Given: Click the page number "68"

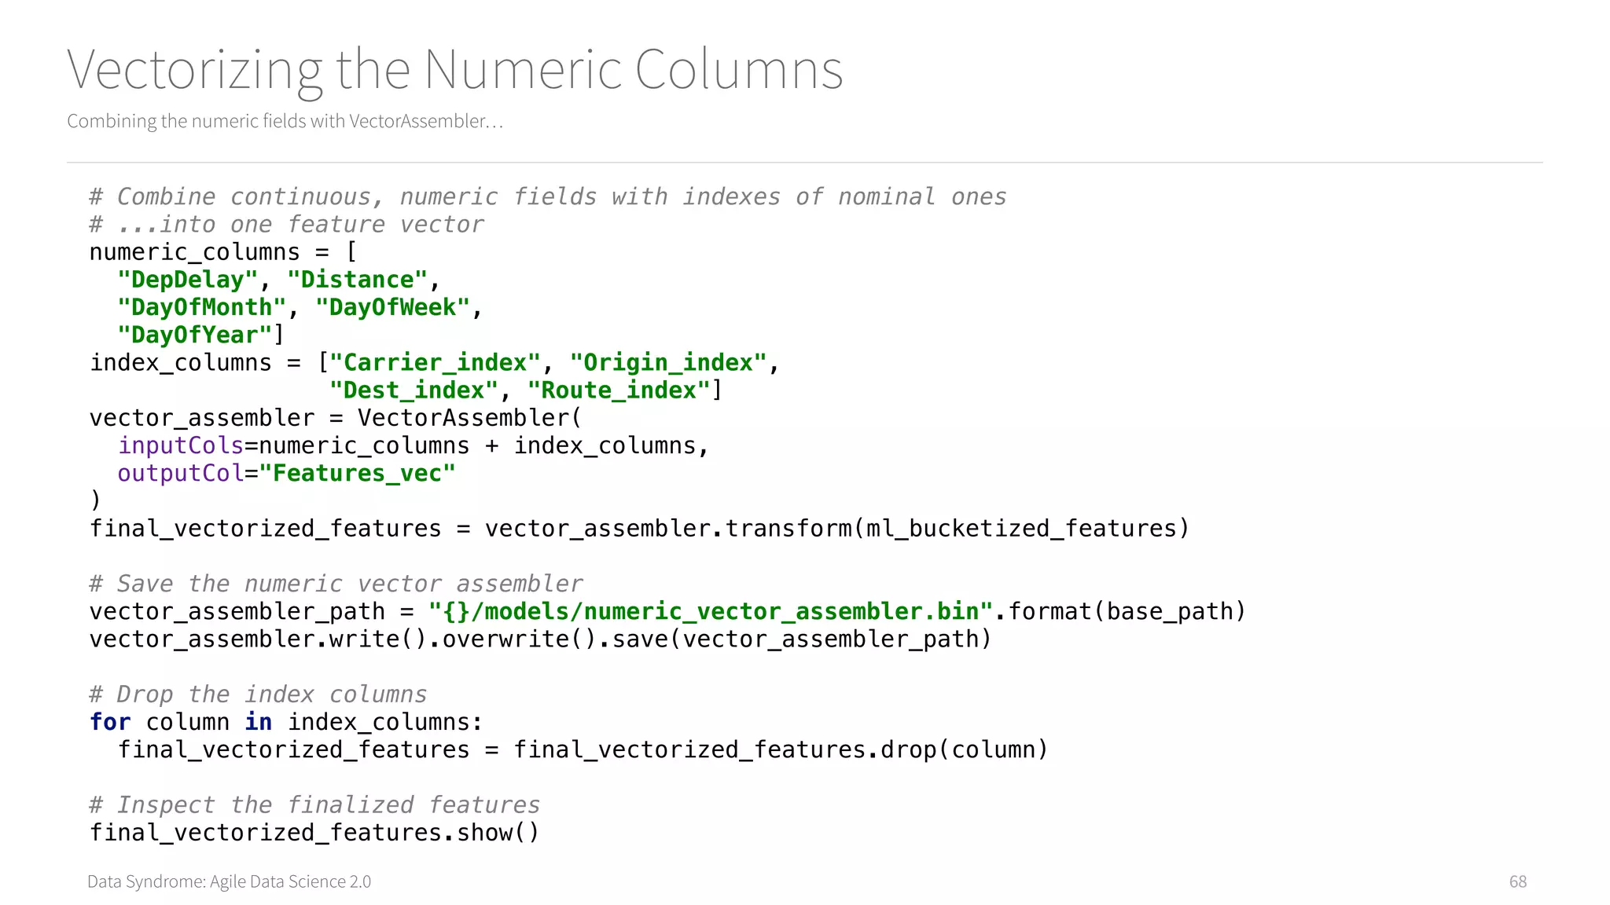Looking at the screenshot, I should coord(1518,881).
